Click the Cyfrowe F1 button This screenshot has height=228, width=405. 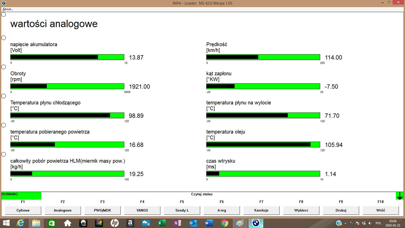(23, 210)
